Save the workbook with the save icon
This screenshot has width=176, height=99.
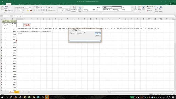[2, 1]
